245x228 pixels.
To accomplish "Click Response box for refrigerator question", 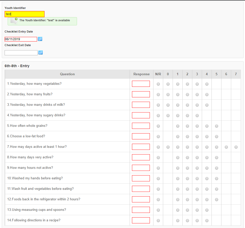I will 141,199.
